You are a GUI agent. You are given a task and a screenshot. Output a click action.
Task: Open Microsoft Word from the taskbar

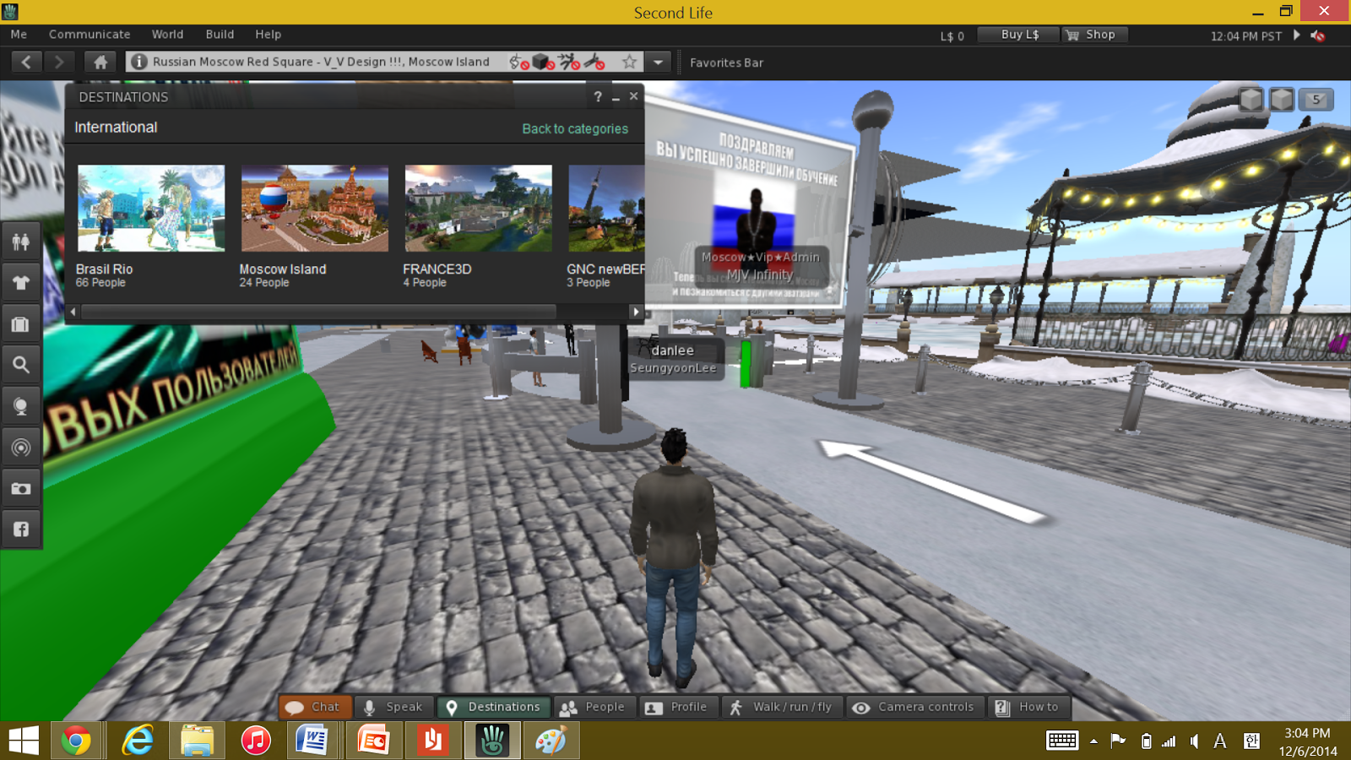312,741
